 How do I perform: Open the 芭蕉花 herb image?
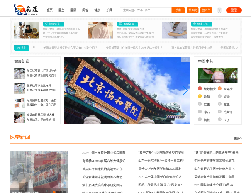(218, 76)
